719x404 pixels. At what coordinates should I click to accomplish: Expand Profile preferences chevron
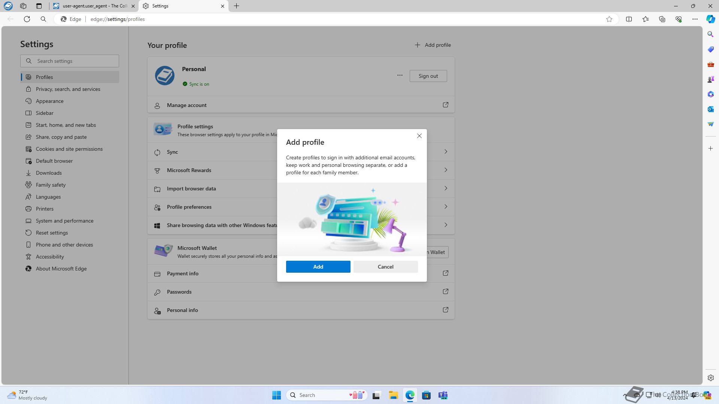[x=446, y=206]
